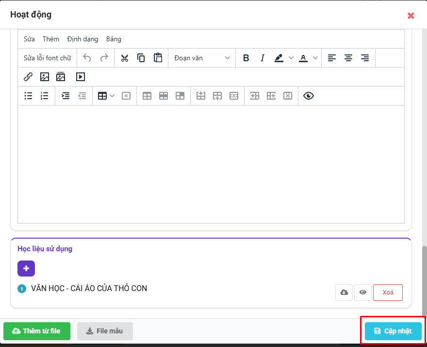Undo the last edit
Image resolution: width=427 pixels, height=347 pixels.
tap(87, 58)
